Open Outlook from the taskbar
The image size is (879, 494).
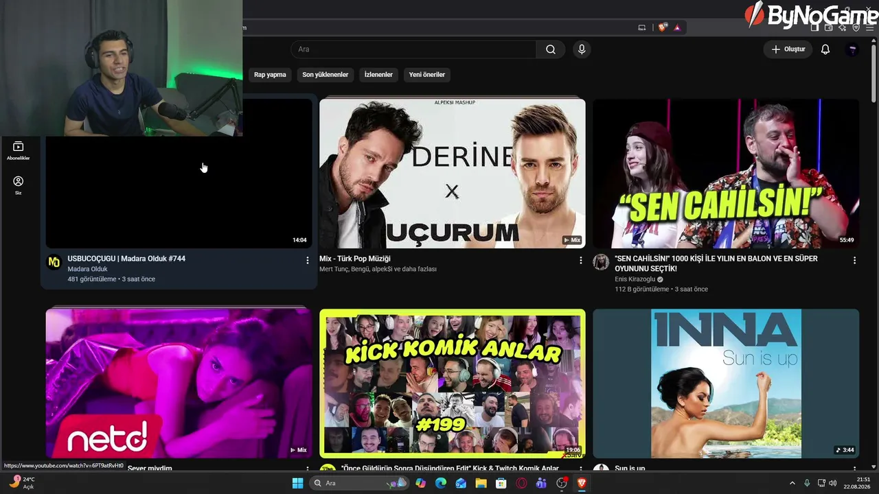pyautogui.click(x=461, y=483)
